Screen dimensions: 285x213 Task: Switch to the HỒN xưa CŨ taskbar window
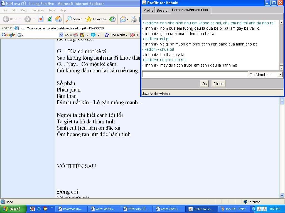pos(136,209)
